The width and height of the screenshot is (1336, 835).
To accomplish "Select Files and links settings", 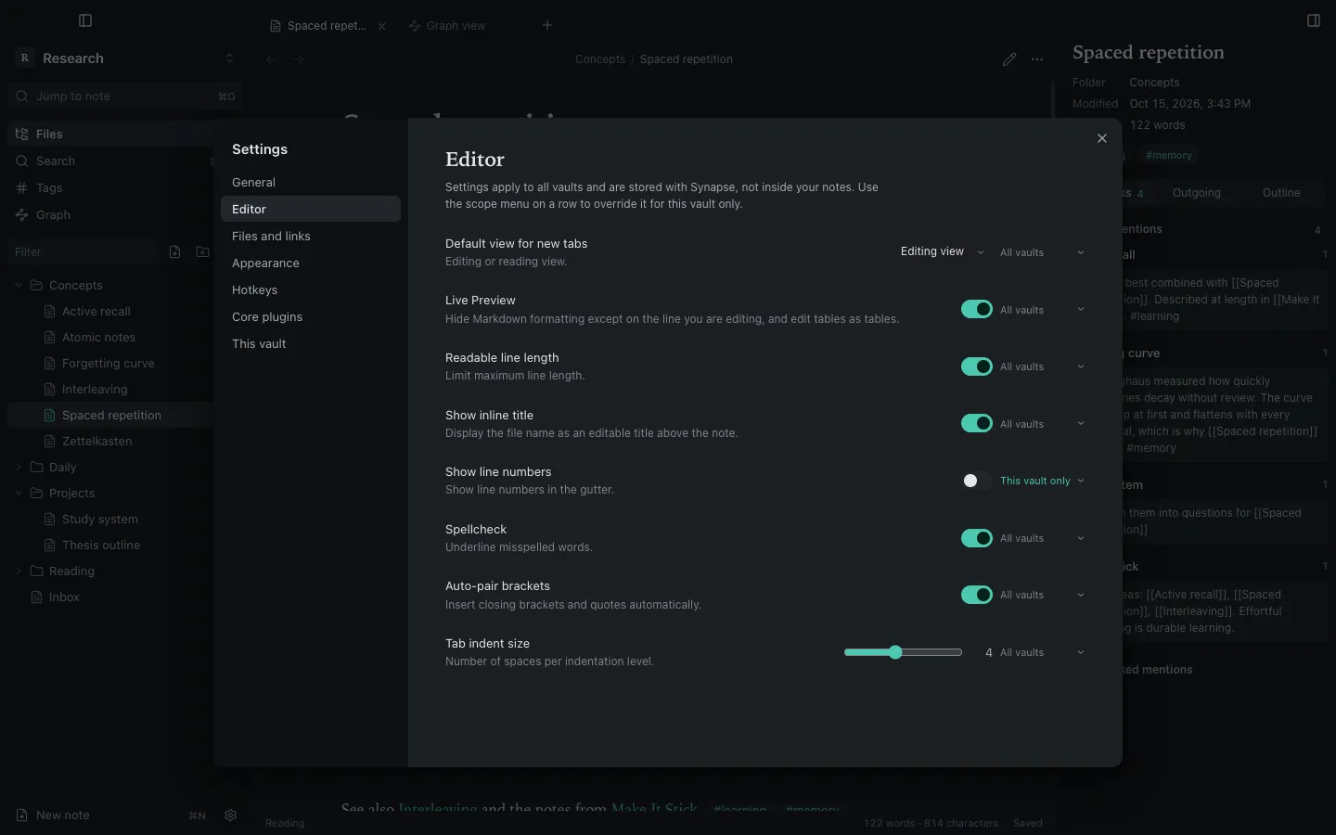I will [x=311, y=237].
